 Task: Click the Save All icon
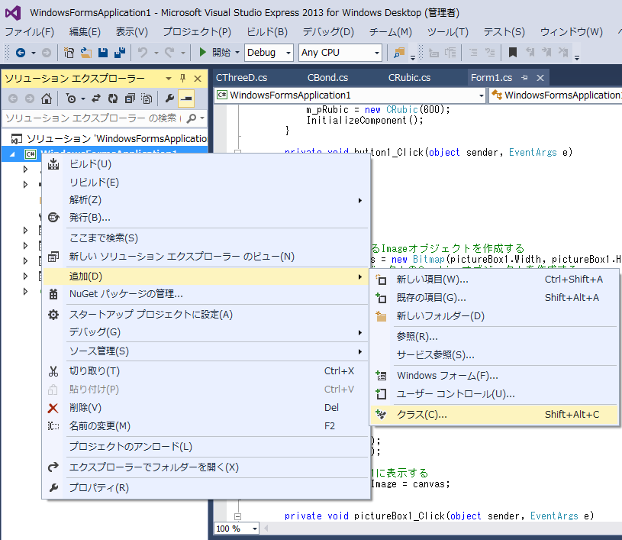[x=120, y=53]
